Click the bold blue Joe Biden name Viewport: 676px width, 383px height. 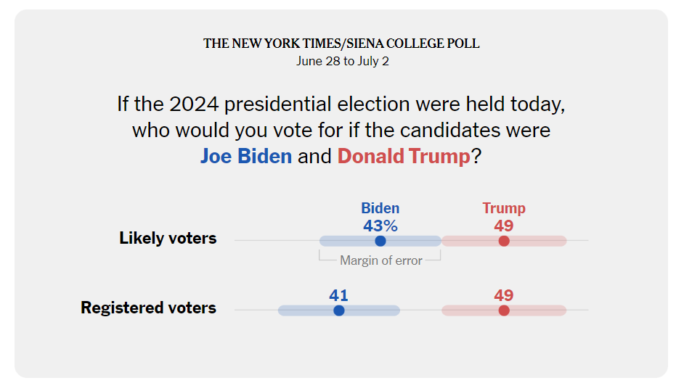click(246, 156)
